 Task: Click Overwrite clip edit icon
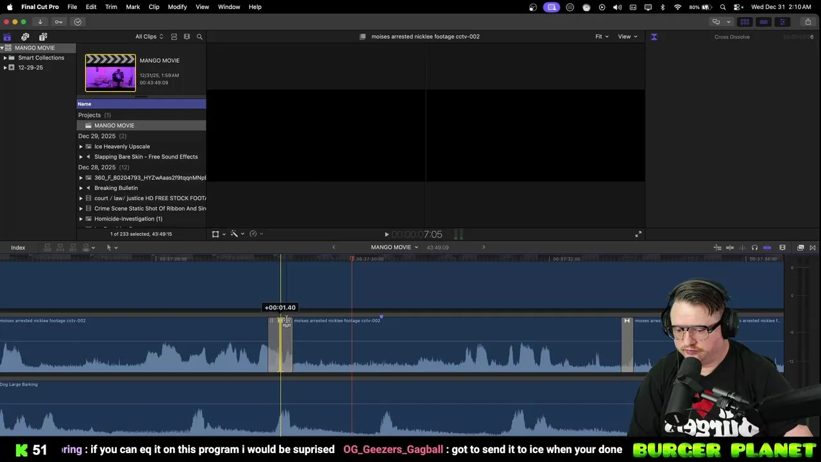pos(87,248)
